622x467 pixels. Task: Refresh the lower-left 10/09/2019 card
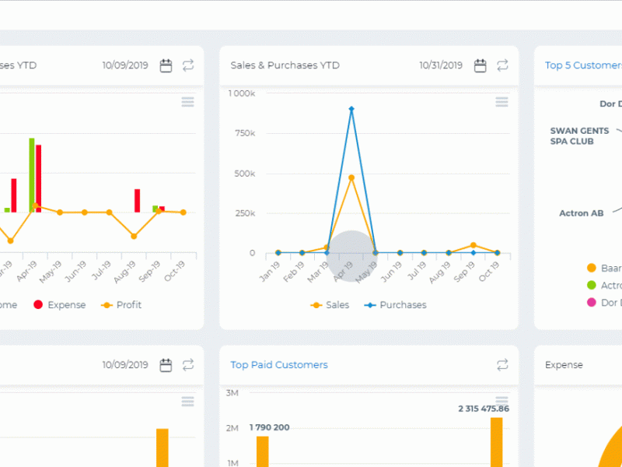click(x=188, y=365)
